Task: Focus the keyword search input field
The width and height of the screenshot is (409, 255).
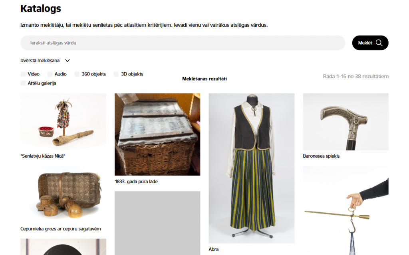Action: point(183,43)
